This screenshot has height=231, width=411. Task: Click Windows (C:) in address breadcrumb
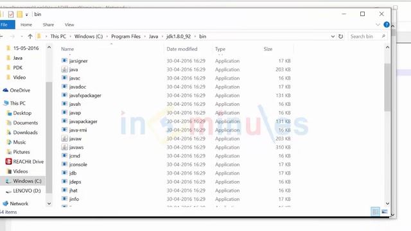pyautogui.click(x=89, y=37)
